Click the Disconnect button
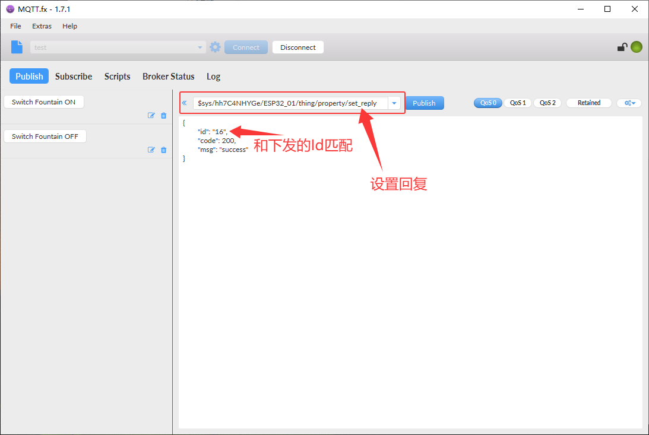The width and height of the screenshot is (649, 435). click(298, 47)
